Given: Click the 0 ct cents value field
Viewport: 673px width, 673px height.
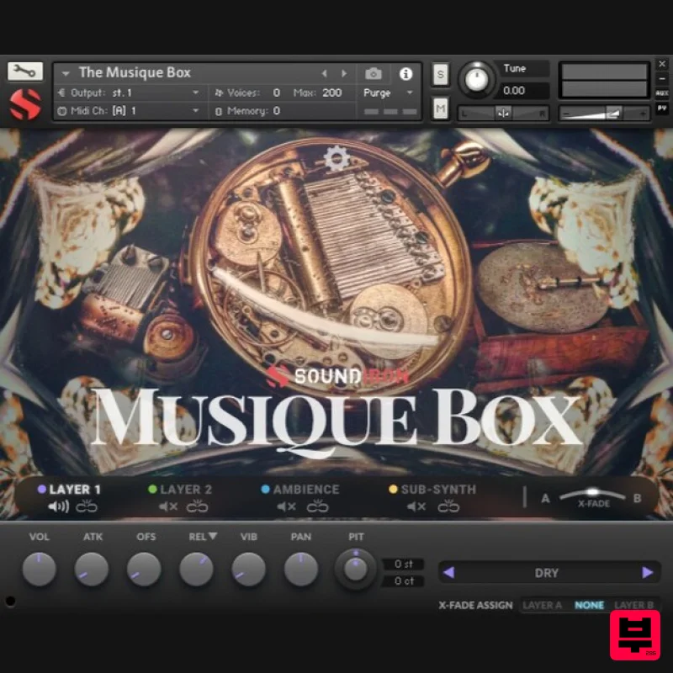Looking at the screenshot, I should point(404,581).
